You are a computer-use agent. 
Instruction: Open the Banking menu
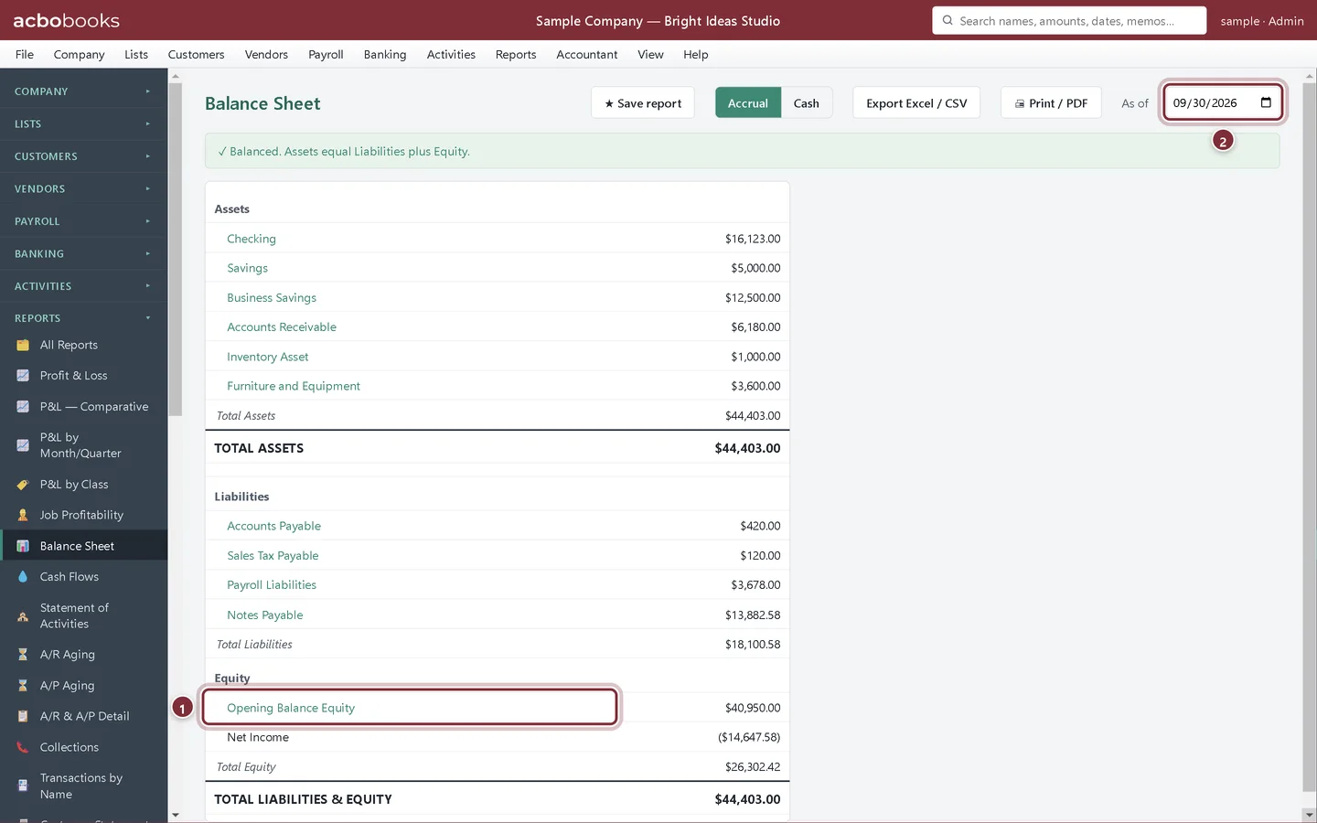(x=385, y=55)
